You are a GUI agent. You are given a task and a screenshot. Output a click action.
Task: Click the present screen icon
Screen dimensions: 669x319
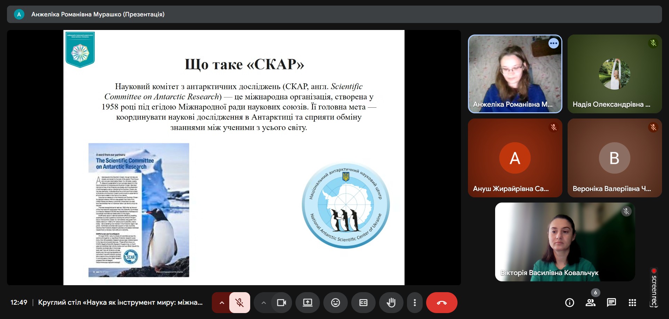pos(307,303)
